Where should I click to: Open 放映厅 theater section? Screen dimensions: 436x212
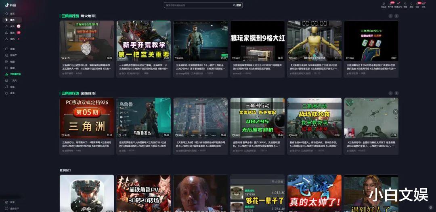11,55
